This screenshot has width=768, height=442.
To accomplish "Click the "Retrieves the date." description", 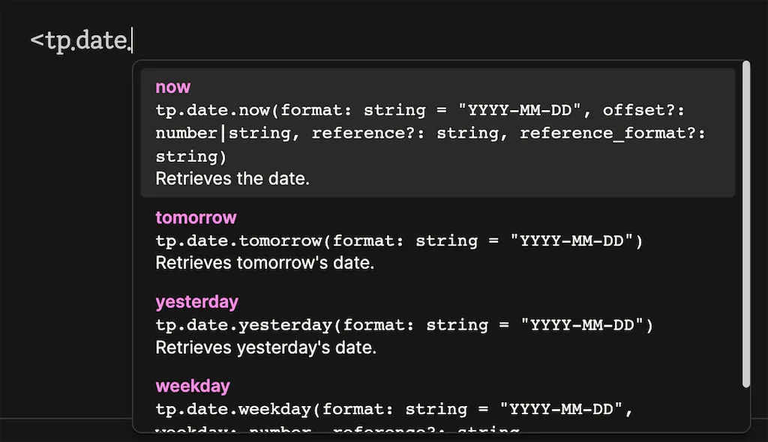I will [232, 180].
